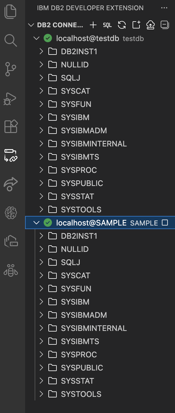Click the green connected indicator on localhost@SAMPLE
This screenshot has width=175, height=413.
point(48,223)
